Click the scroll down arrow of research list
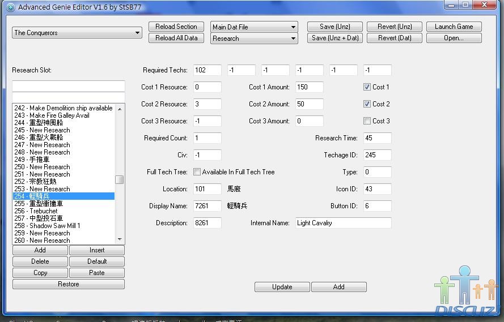 120,239
